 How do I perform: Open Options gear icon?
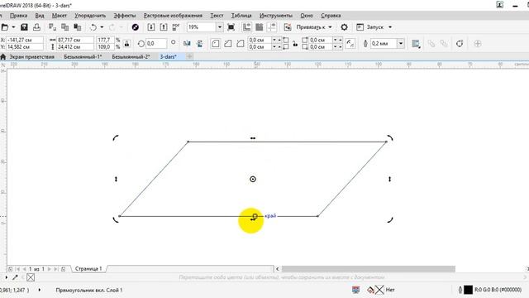pyautogui.click(x=344, y=27)
